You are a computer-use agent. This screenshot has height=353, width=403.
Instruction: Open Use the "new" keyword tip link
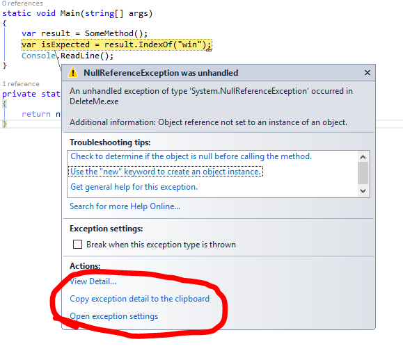[165, 172]
